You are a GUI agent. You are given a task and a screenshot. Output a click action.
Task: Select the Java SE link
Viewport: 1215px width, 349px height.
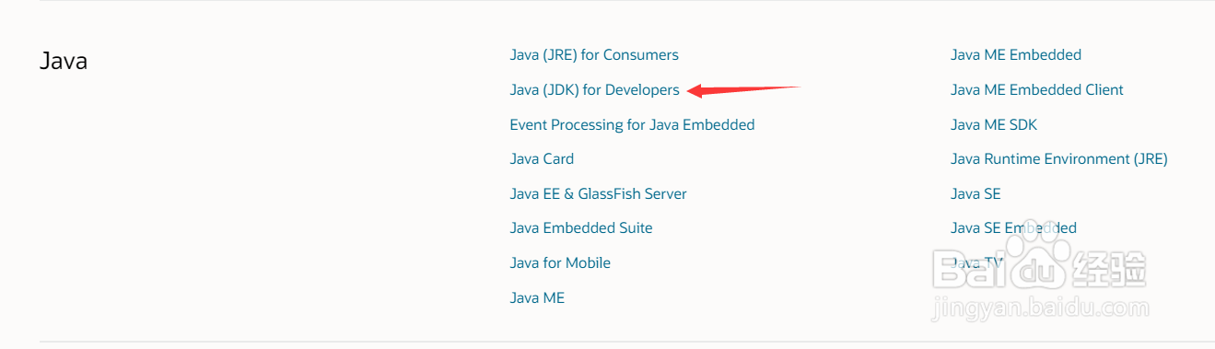[976, 194]
